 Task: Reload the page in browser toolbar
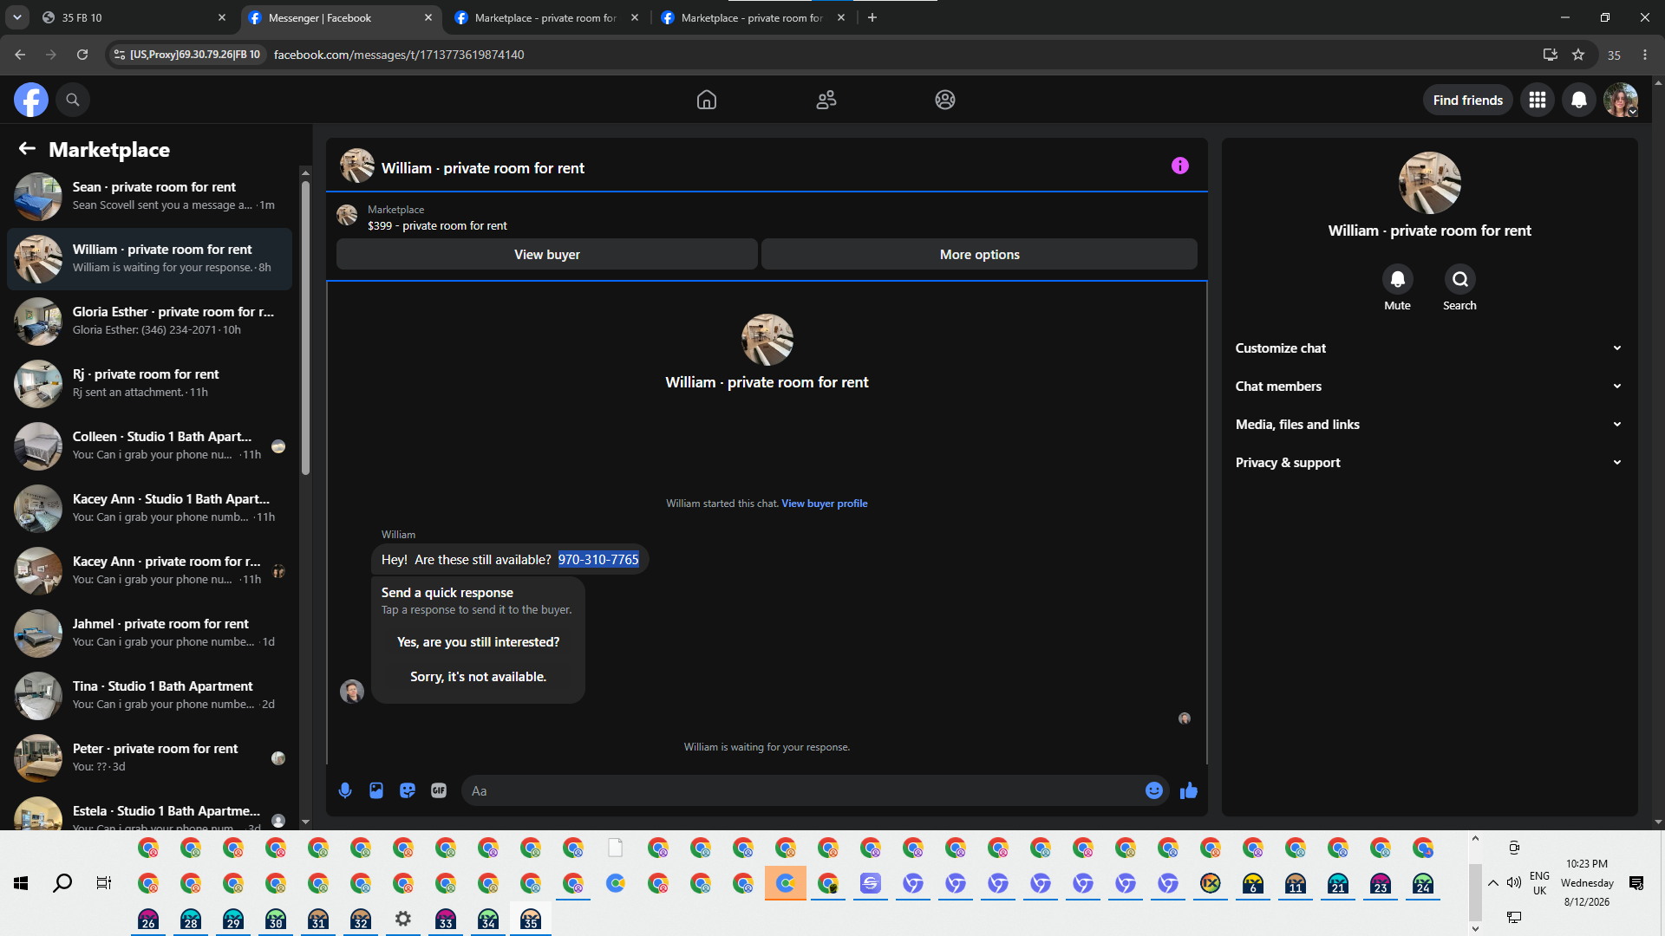(82, 55)
